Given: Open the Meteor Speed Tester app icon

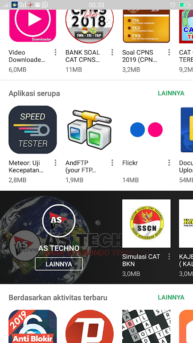Looking at the screenshot, I should coord(33,130).
